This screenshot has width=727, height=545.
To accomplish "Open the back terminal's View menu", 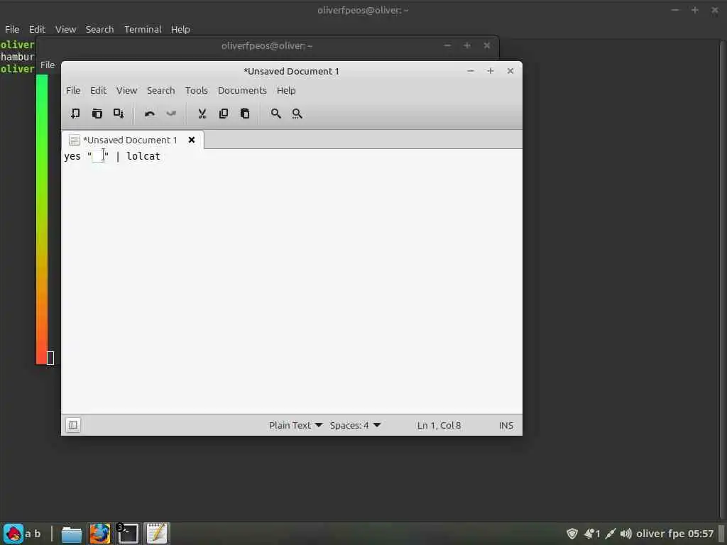I will coord(65,29).
